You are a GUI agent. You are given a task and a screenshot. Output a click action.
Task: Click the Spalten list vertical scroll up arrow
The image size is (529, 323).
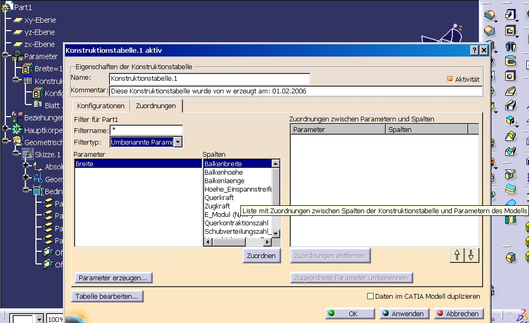(276, 164)
